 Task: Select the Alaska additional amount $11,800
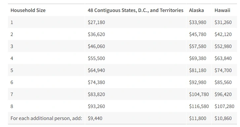click(197, 118)
